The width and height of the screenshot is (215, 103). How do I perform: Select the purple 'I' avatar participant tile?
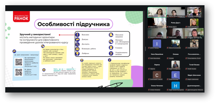157,44
